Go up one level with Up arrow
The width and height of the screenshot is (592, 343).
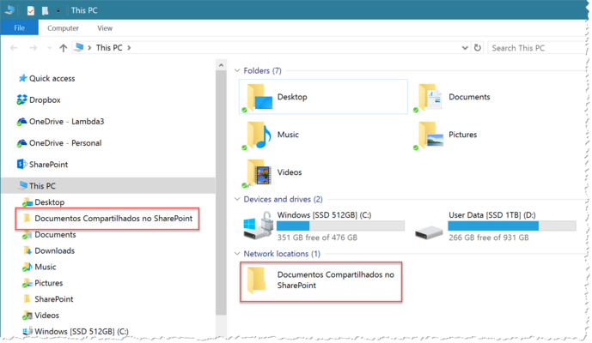(x=63, y=48)
